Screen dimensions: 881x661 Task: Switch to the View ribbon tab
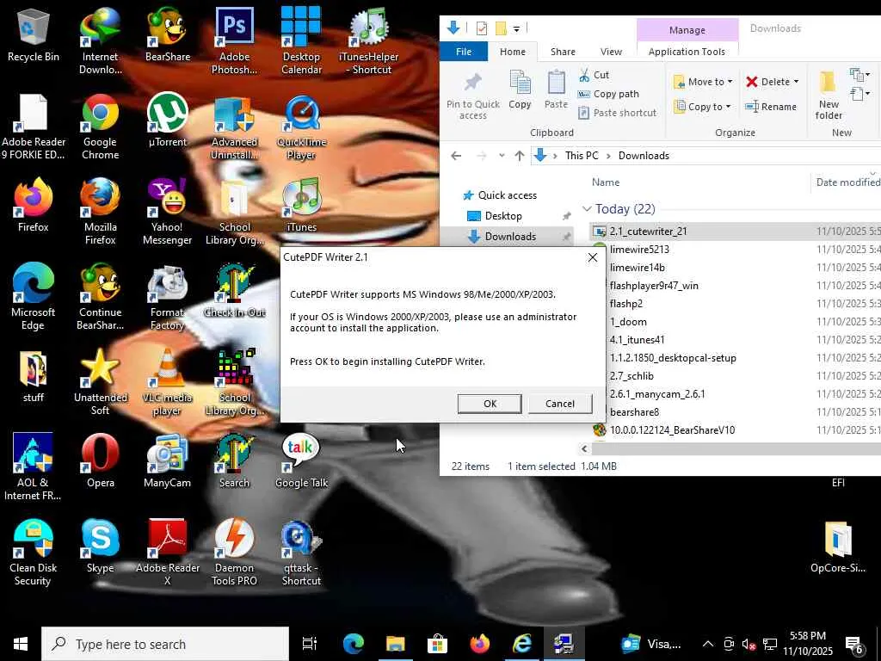click(611, 52)
